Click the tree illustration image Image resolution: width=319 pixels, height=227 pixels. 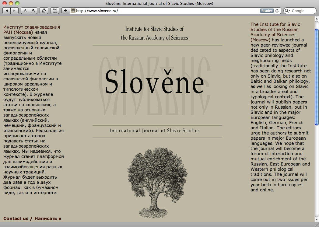point(157,183)
